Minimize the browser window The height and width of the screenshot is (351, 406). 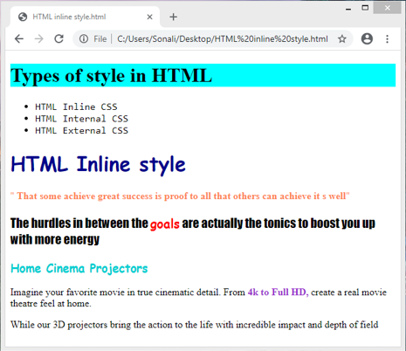coord(348,9)
